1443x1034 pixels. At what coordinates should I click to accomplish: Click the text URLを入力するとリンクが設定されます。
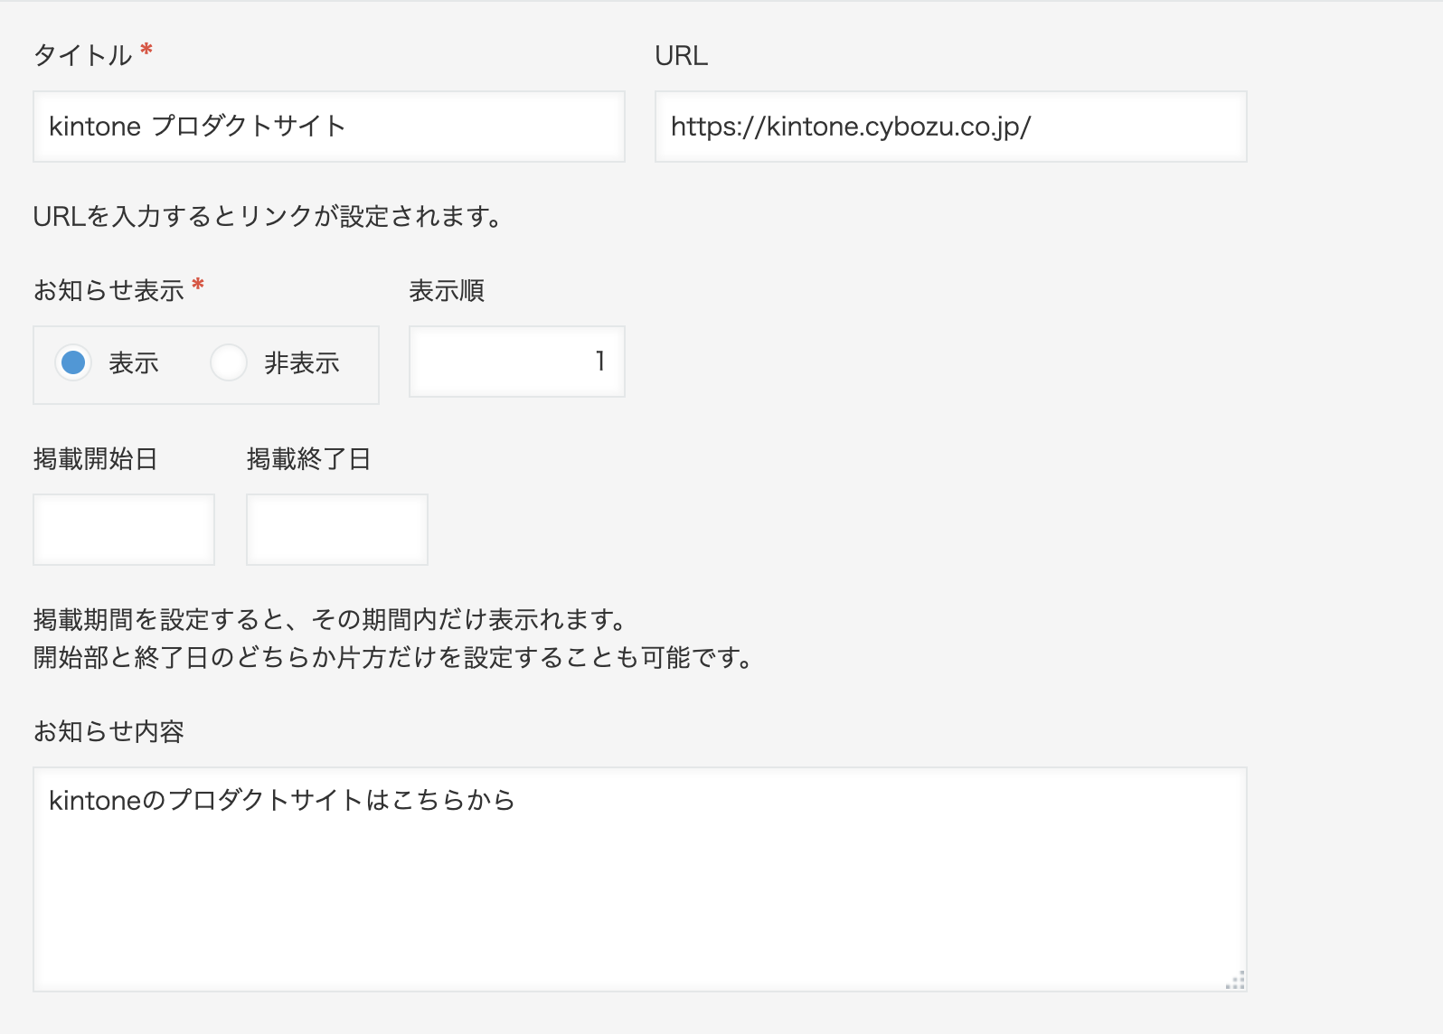pyautogui.click(x=268, y=217)
